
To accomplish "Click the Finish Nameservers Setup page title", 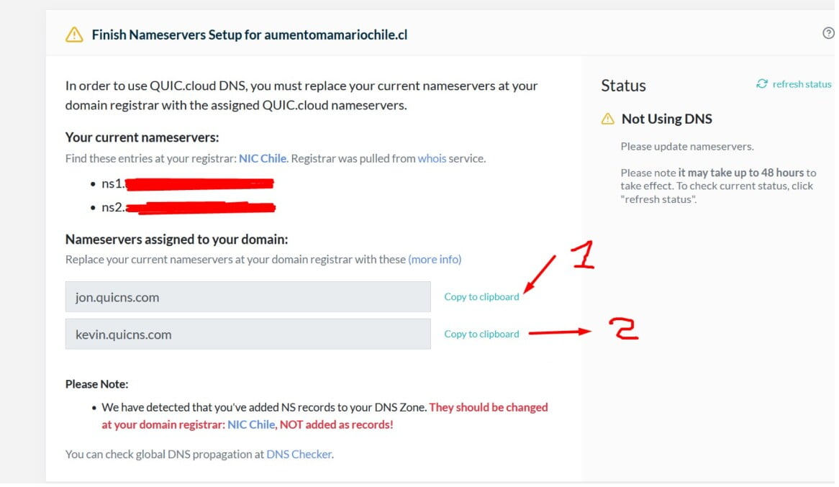I will pyautogui.click(x=250, y=35).
